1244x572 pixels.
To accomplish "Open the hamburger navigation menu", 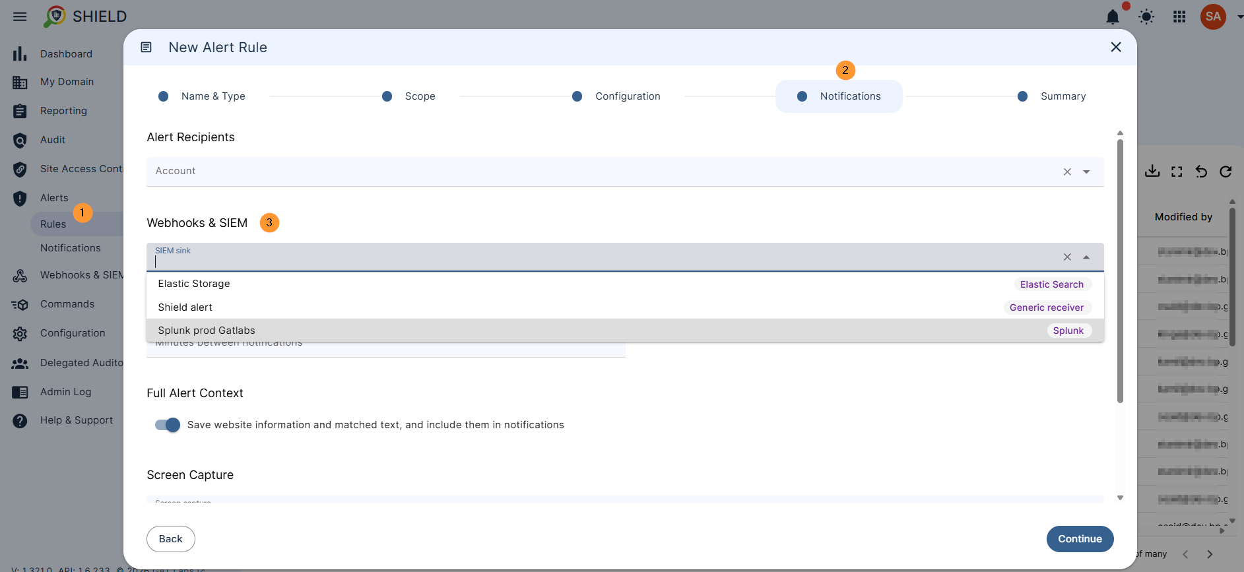I will click(x=20, y=16).
